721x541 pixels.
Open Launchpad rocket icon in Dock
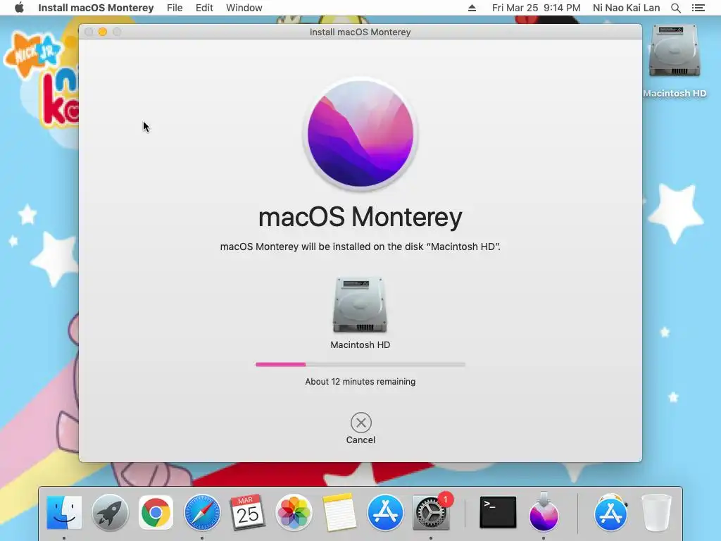coord(110,513)
